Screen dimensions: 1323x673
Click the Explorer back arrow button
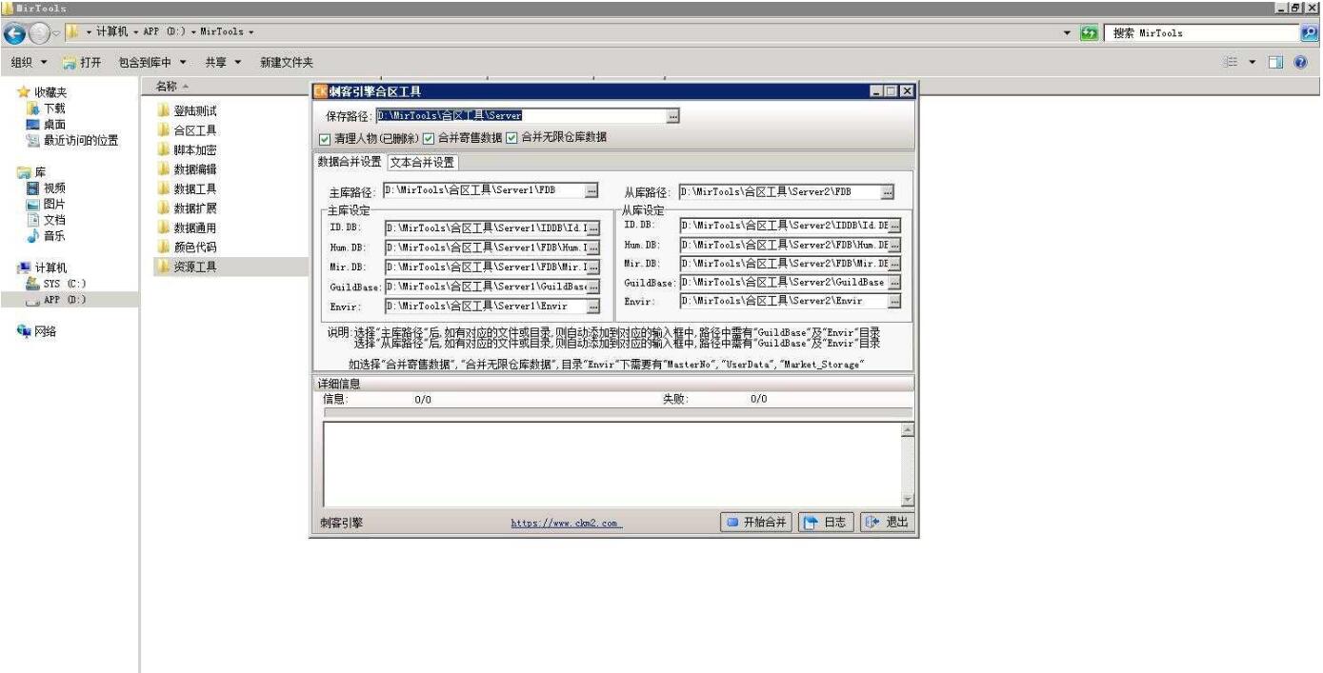pos(15,33)
